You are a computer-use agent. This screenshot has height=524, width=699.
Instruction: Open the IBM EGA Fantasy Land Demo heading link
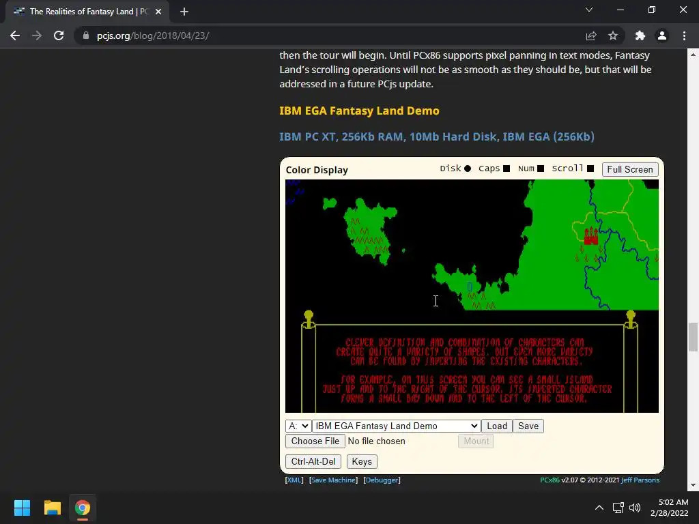(359, 111)
